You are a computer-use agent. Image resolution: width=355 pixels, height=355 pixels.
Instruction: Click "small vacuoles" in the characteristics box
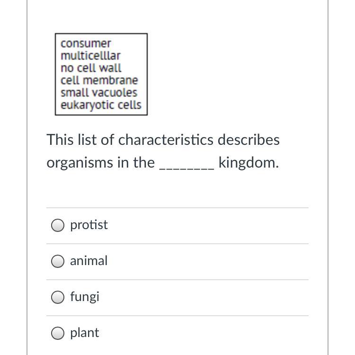[x=99, y=93]
